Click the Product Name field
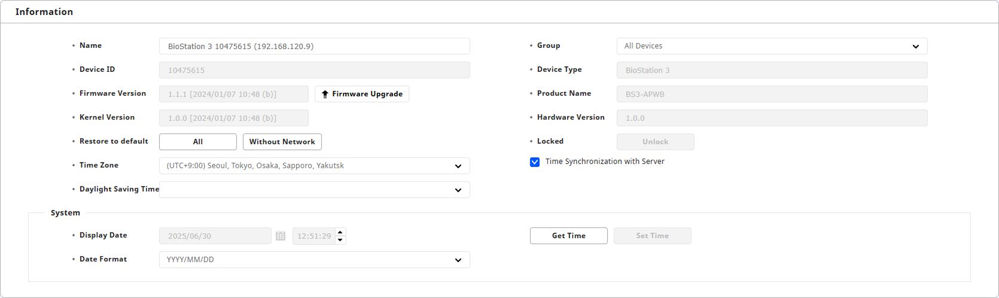999x298 pixels. (772, 94)
